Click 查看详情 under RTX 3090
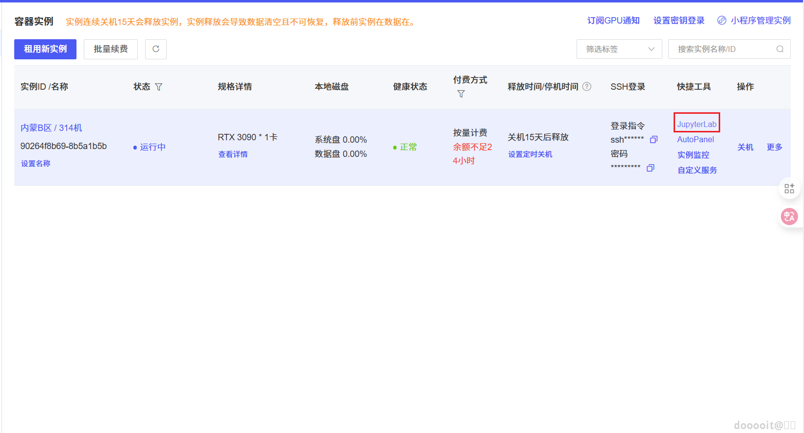Viewport: 804px width, 433px height. tap(233, 154)
